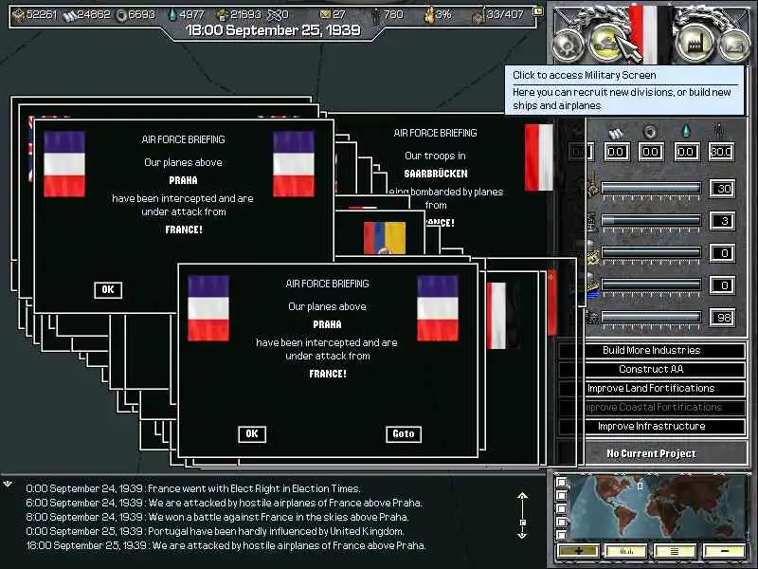Zoom in the minimap with the plus button
758x569 pixels.
pos(578,551)
